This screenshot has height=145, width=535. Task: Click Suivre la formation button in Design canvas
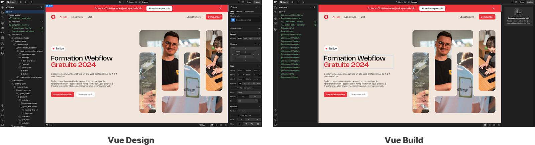pyautogui.click(x=63, y=94)
